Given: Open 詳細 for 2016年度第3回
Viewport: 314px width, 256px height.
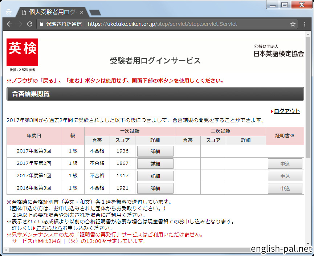Looking at the screenshot, I should pos(155,188).
